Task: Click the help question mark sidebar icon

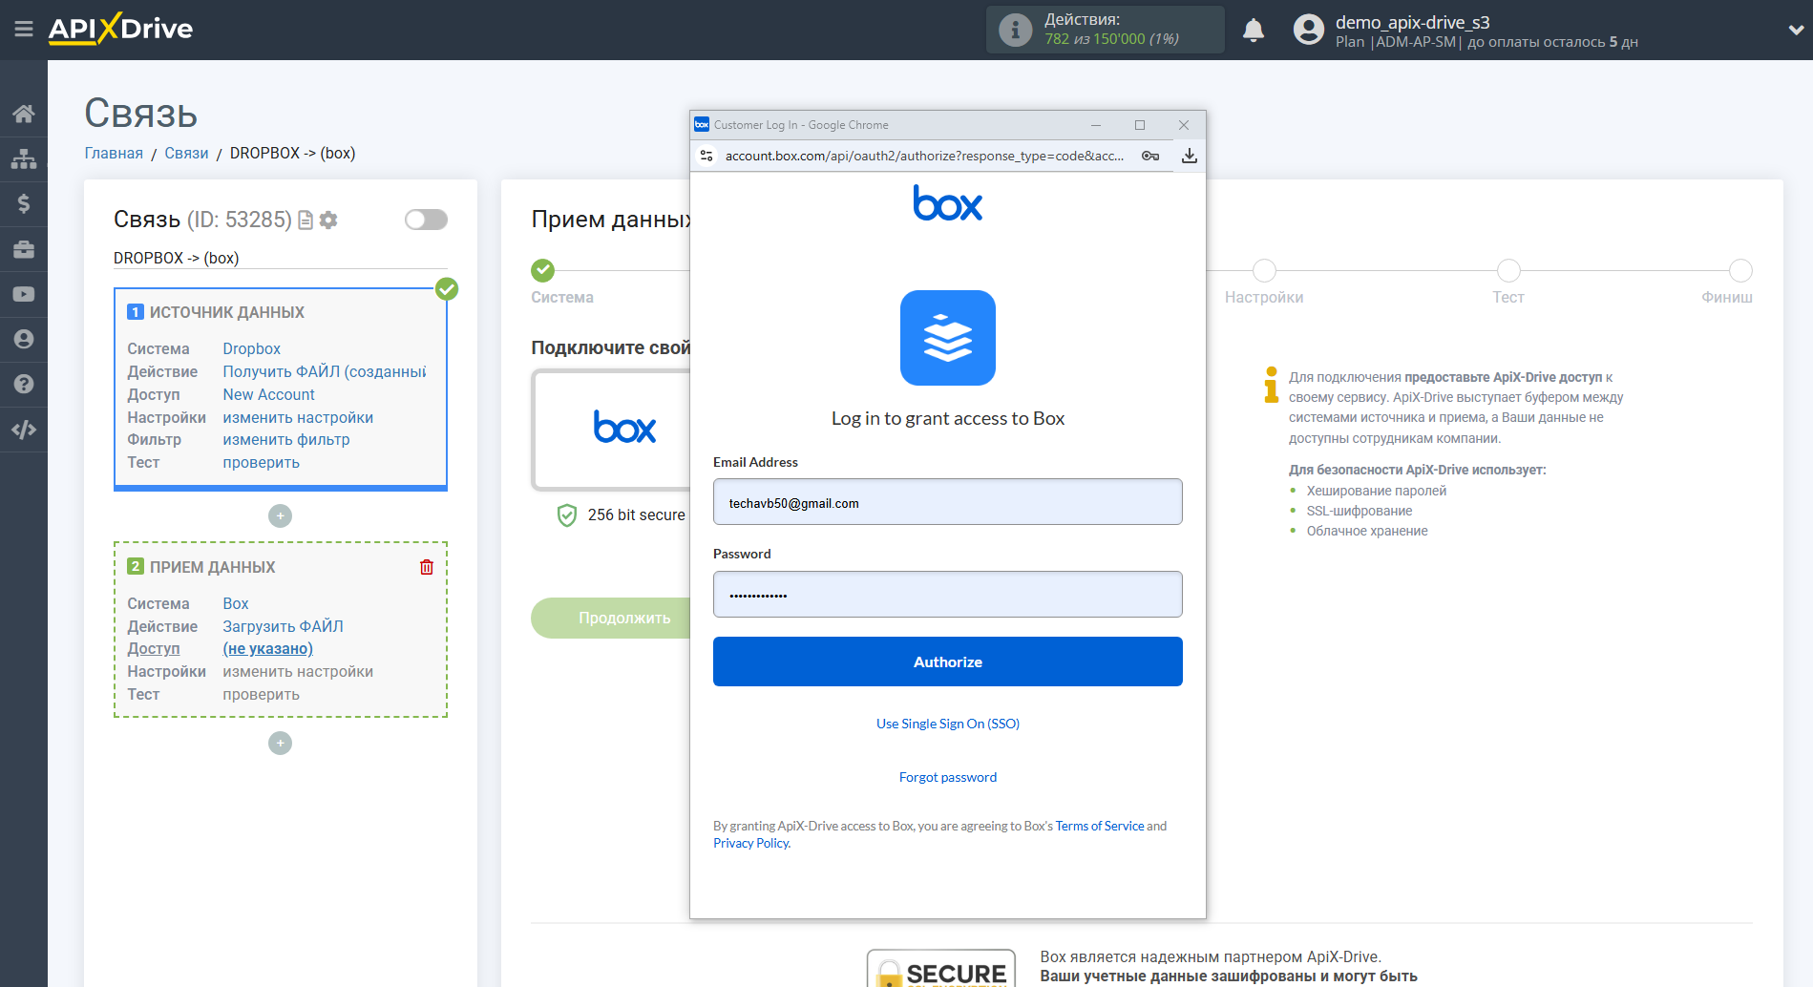Action: coord(24,384)
